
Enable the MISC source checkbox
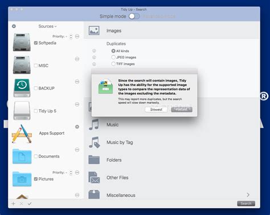pyautogui.click(x=36, y=66)
